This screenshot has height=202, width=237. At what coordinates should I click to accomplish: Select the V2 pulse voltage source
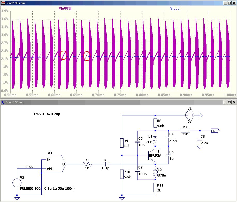pyautogui.click(x=17, y=183)
